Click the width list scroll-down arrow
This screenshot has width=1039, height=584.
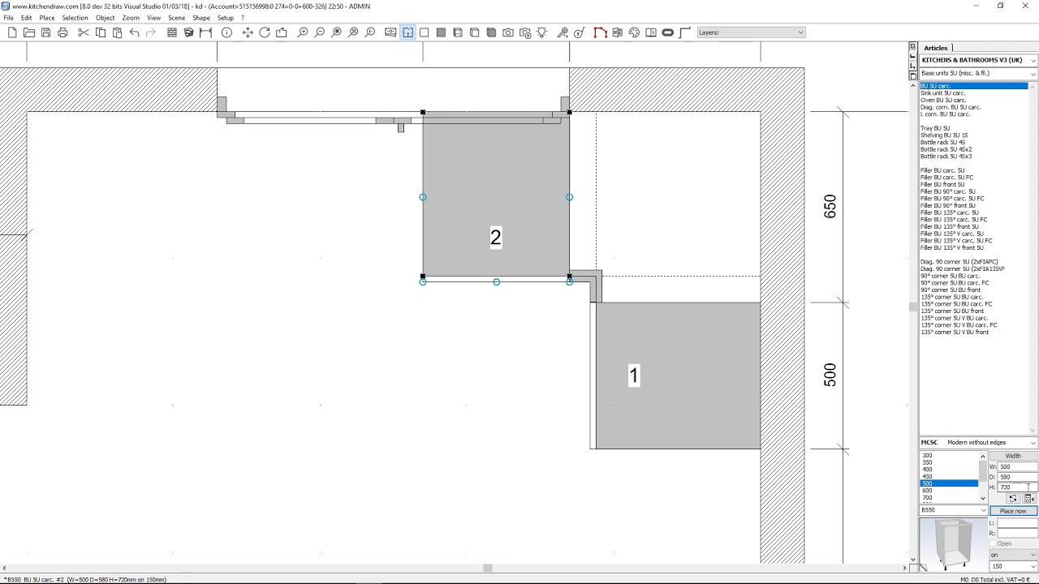click(982, 498)
